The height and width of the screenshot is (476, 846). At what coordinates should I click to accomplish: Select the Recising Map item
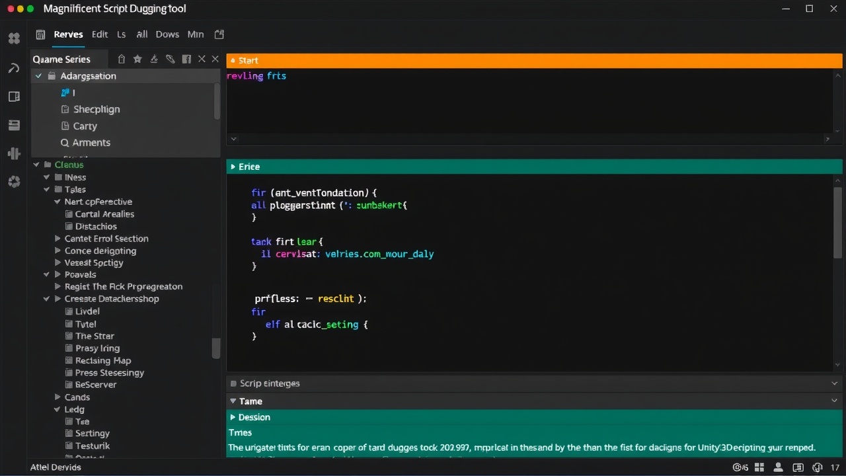(x=103, y=361)
